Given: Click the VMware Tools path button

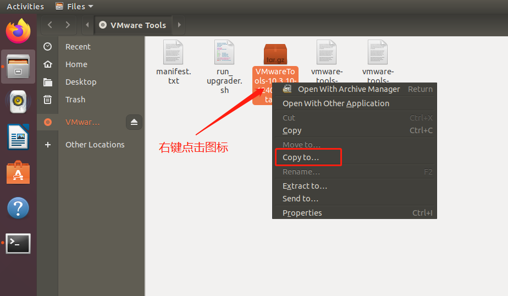Looking at the screenshot, I should (x=135, y=25).
